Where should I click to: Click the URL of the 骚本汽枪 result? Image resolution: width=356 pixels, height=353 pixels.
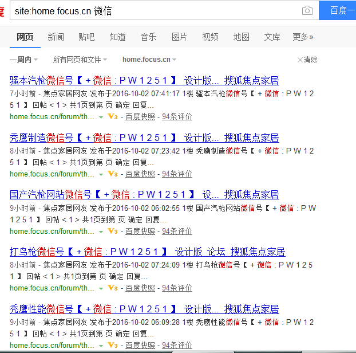(52, 117)
